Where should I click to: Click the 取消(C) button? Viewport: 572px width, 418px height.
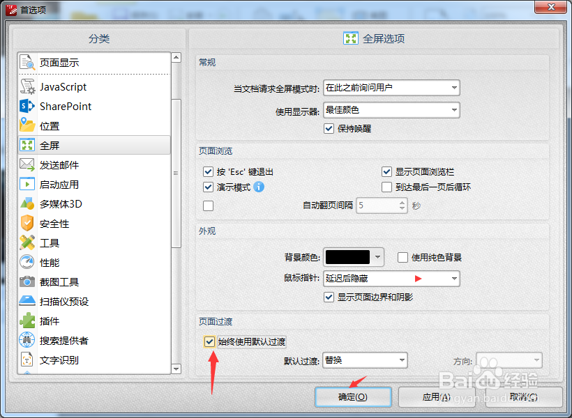pos(524,397)
